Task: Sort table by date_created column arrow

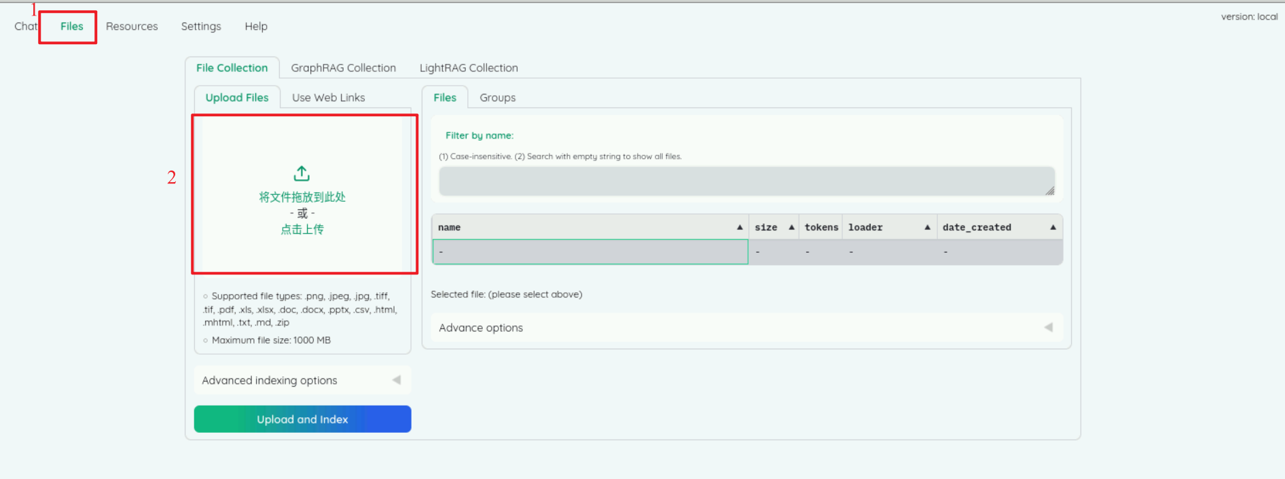Action: point(1053,228)
